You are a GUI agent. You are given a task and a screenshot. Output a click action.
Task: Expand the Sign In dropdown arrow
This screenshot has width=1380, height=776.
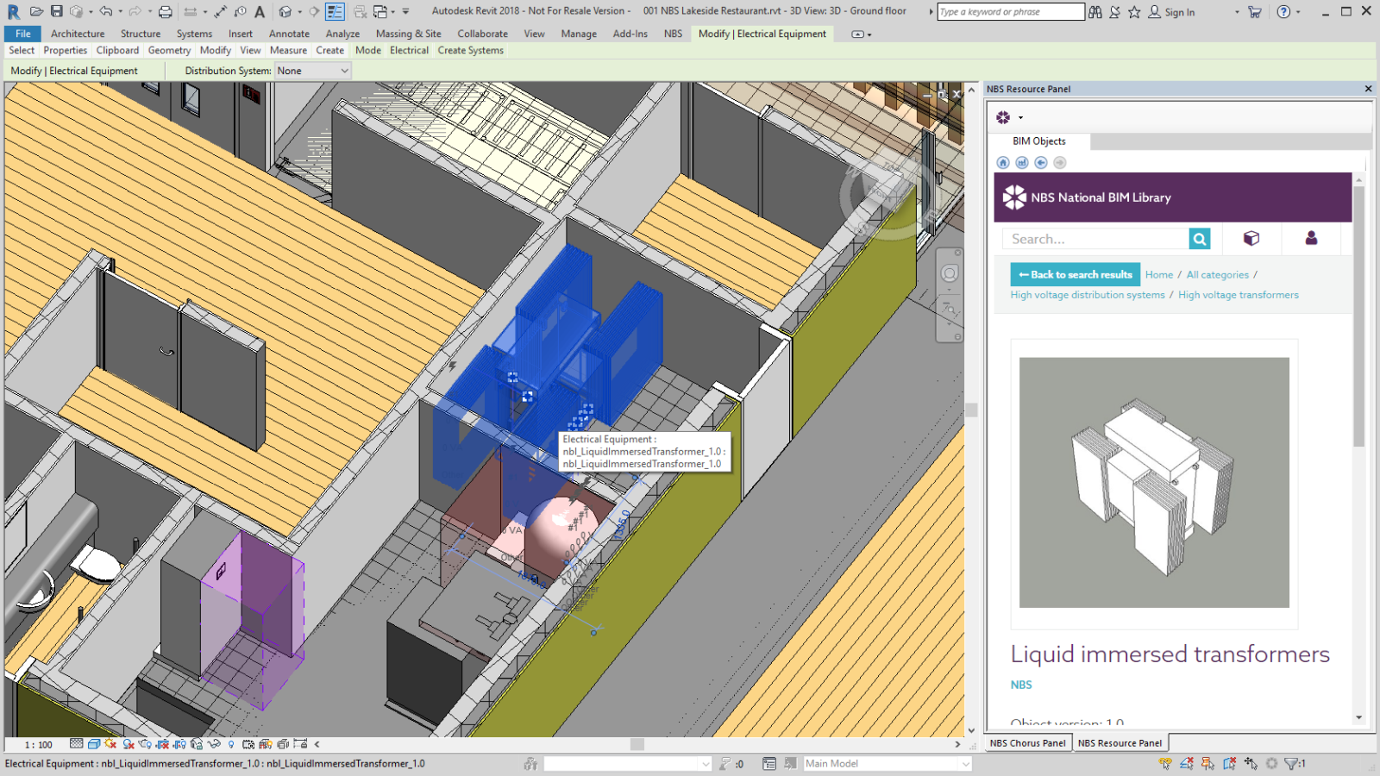[x=1237, y=12]
